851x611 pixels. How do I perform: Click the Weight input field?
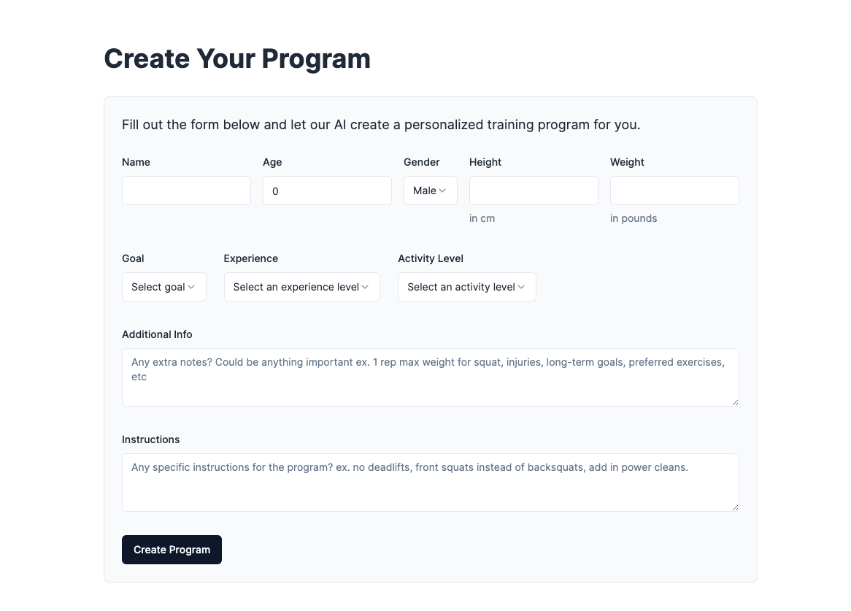[674, 191]
